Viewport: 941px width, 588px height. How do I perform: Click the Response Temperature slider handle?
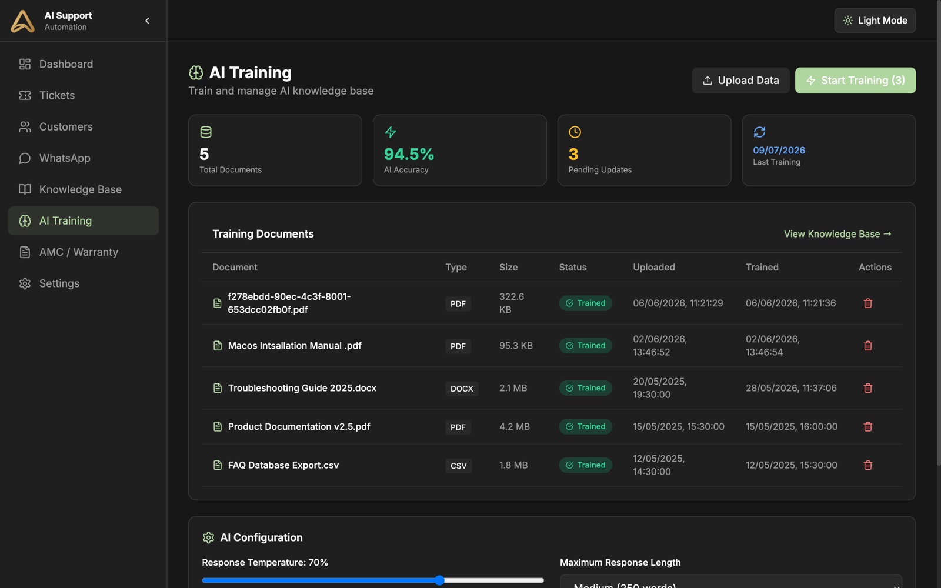[440, 580]
